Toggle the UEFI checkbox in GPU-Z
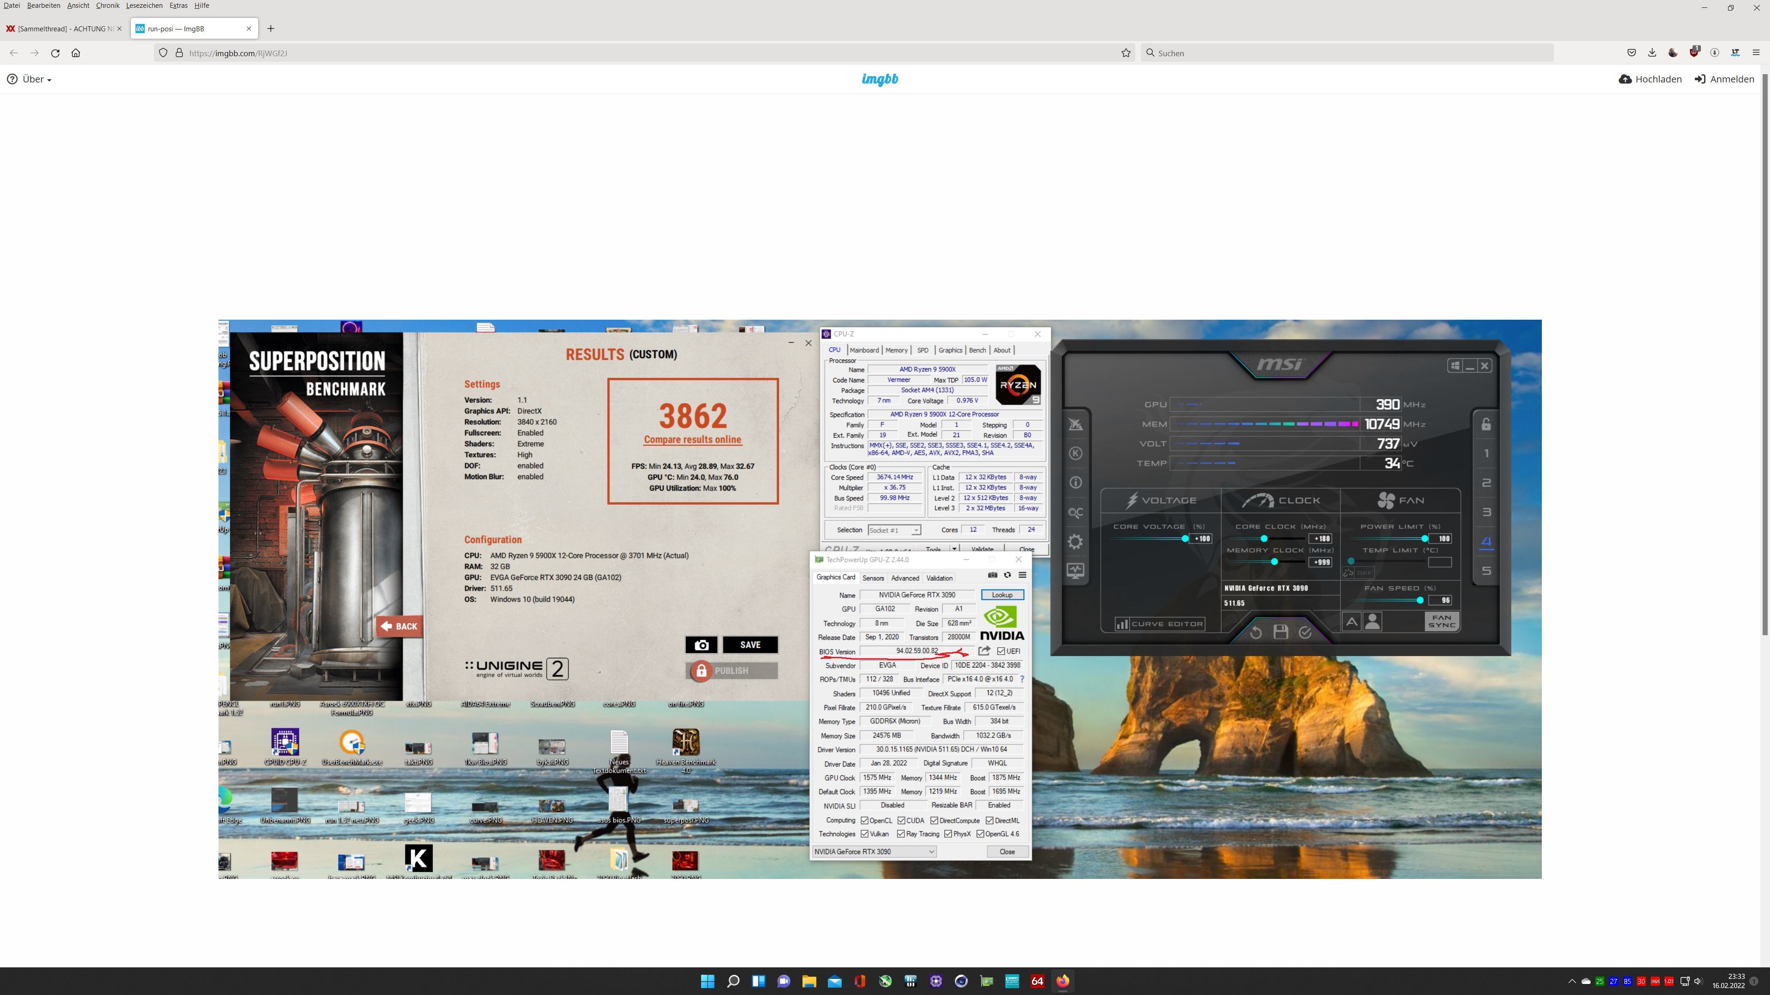 [x=1001, y=651]
